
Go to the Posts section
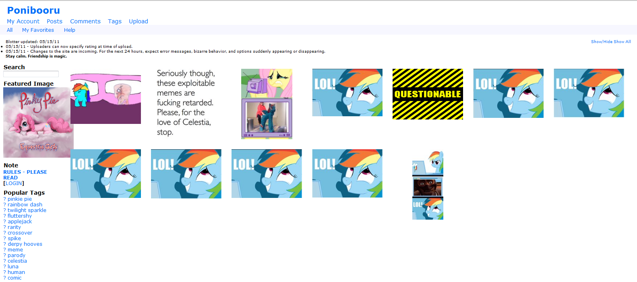54,21
